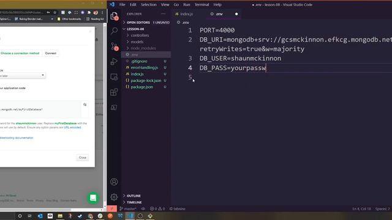Open the Extensions view in the activity bar

pos(114,92)
